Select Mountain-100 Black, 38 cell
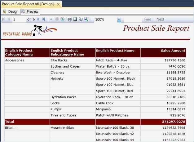 (x=118, y=128)
